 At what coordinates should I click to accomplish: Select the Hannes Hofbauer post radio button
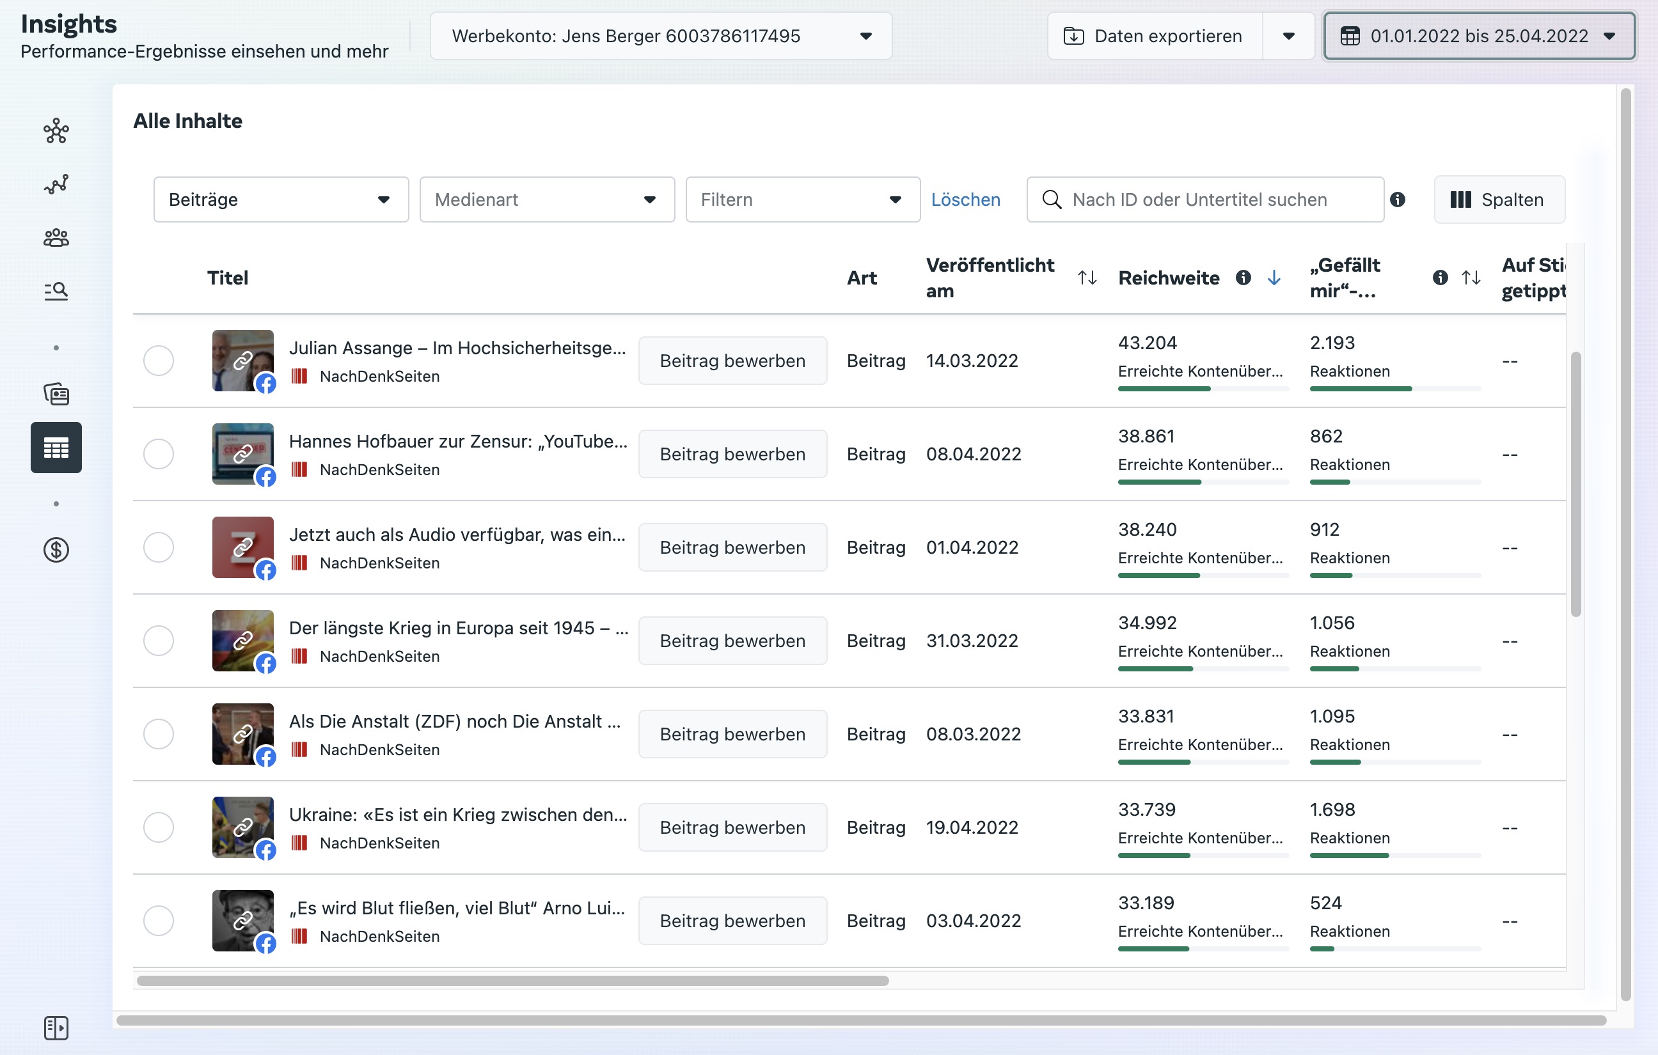point(159,454)
